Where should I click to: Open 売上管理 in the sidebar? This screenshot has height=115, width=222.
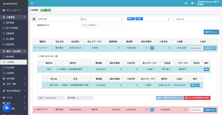[14, 39]
